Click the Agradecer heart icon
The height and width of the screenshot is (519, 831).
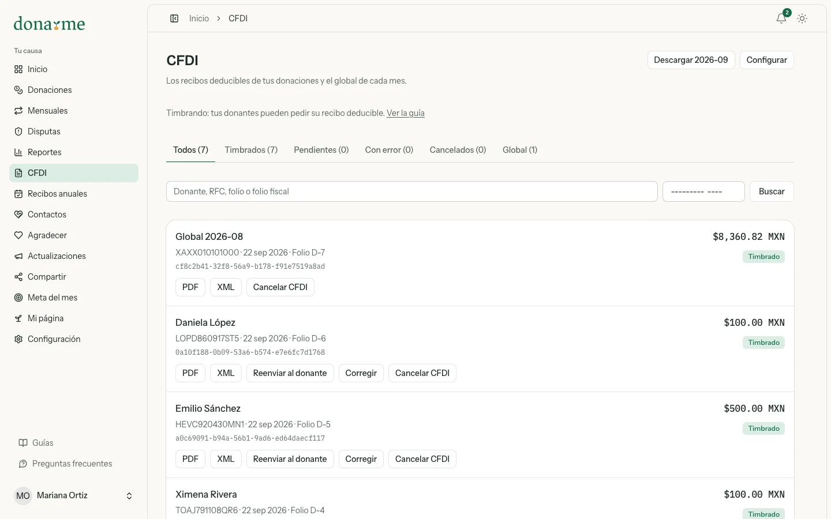pyautogui.click(x=18, y=235)
